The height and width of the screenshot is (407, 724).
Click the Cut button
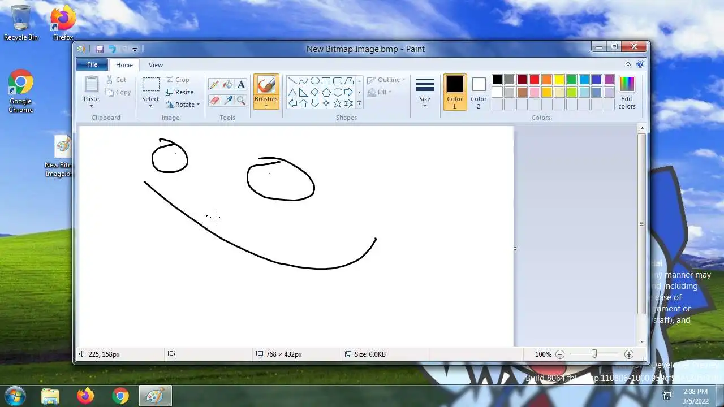pos(117,80)
